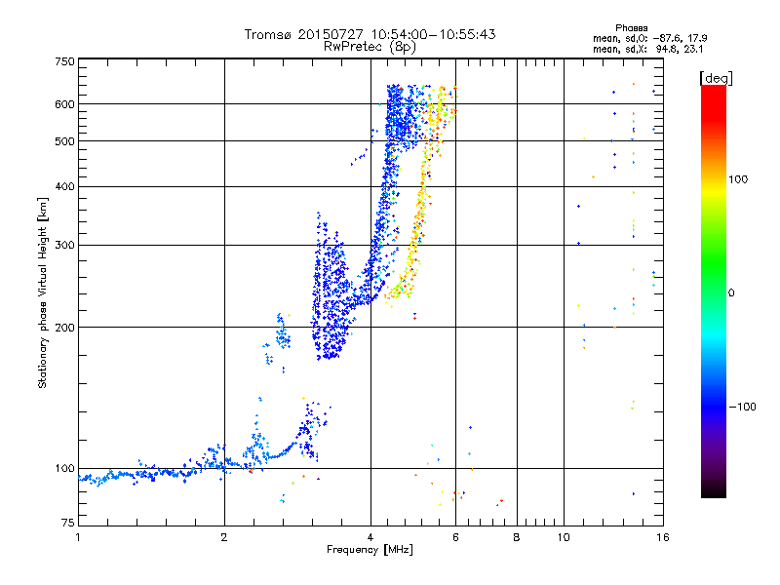Click the y-axis label '75'
Viewport: 780px width, 585px height.
[68, 523]
